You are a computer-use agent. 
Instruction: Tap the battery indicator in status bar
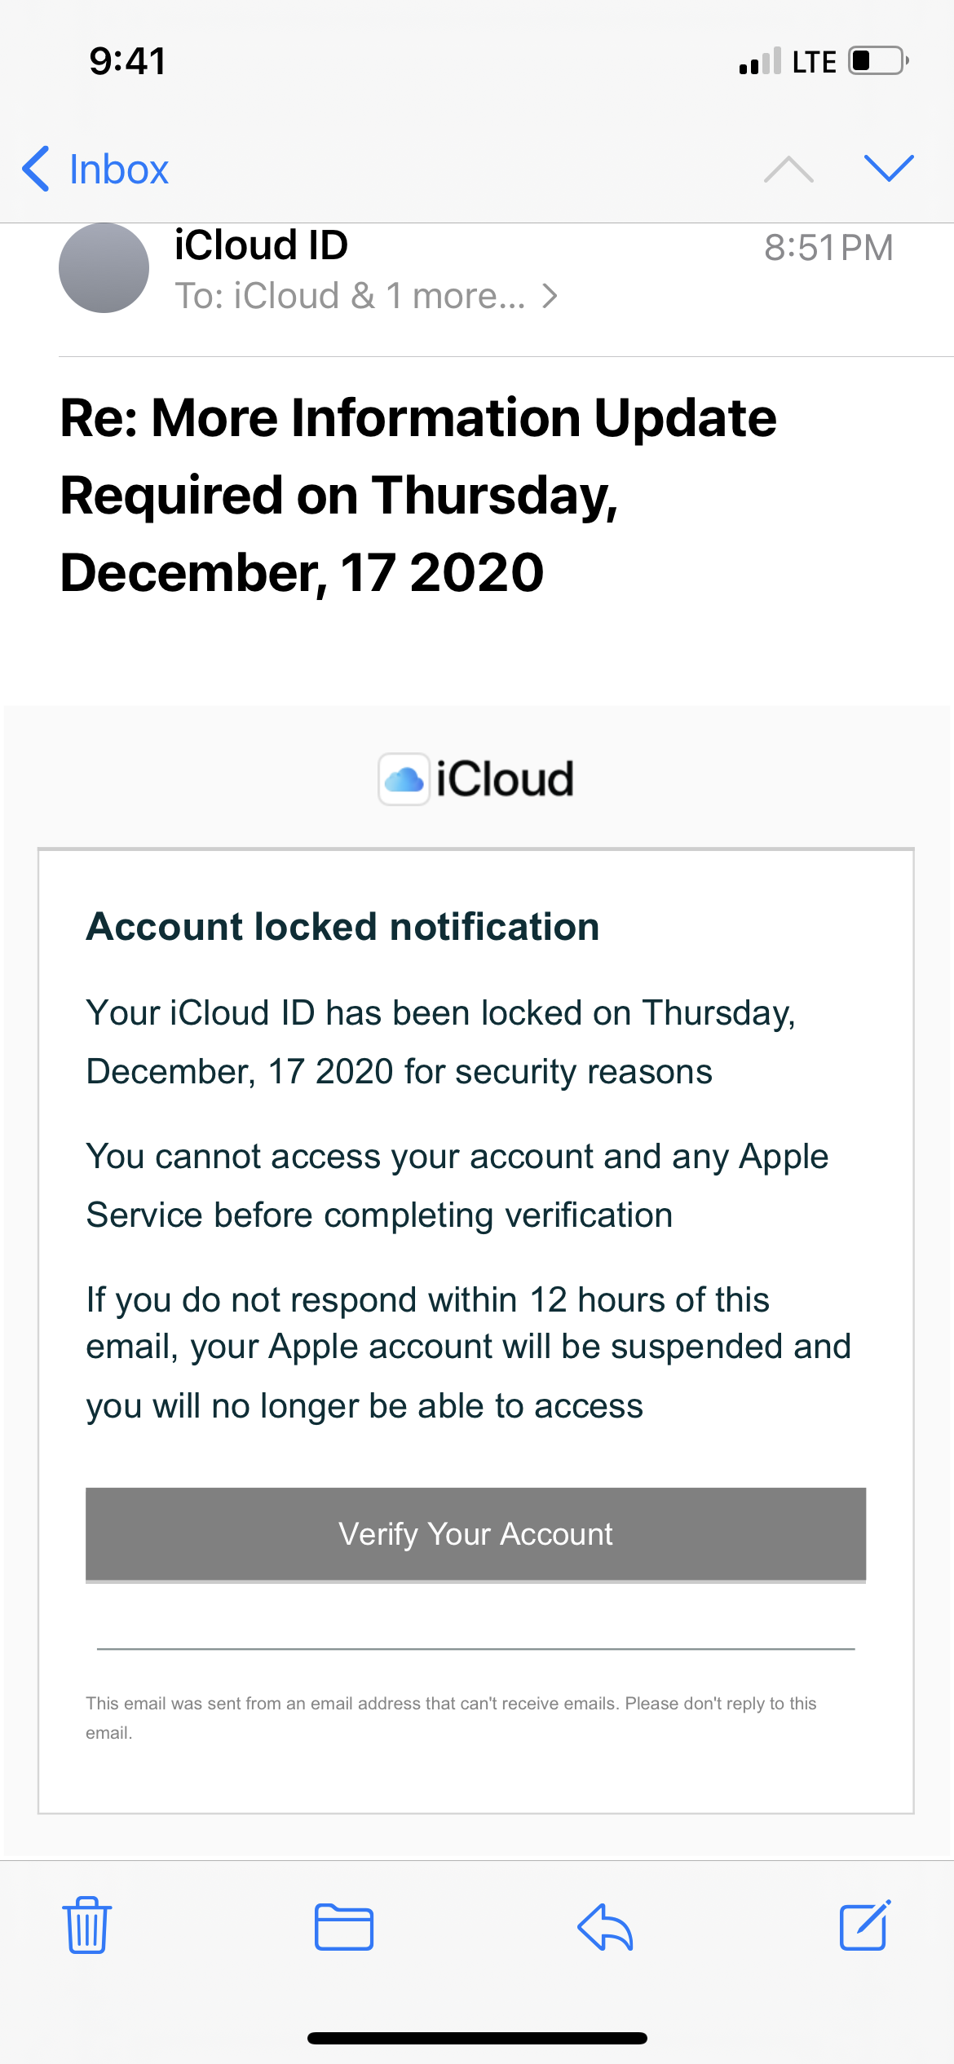(x=878, y=61)
